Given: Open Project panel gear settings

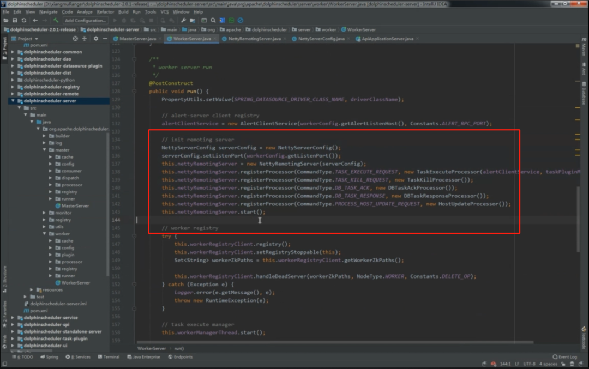Looking at the screenshot, I should click(x=96, y=39).
